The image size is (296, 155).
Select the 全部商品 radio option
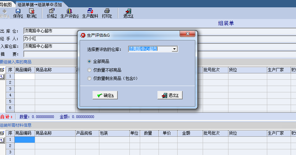pyautogui.click(x=89, y=61)
